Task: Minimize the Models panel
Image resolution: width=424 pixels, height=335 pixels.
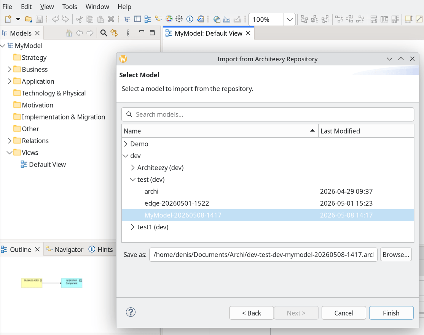Action: coord(142,32)
